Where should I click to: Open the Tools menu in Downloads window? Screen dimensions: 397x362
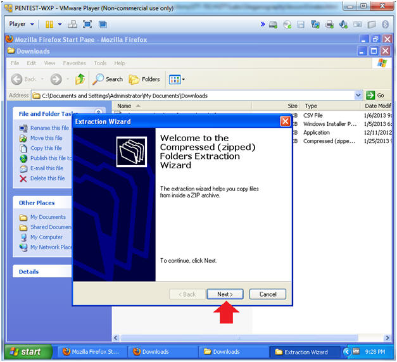[100, 63]
